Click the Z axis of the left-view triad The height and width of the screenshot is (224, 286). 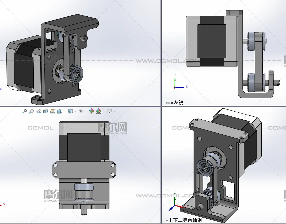coord(183,87)
